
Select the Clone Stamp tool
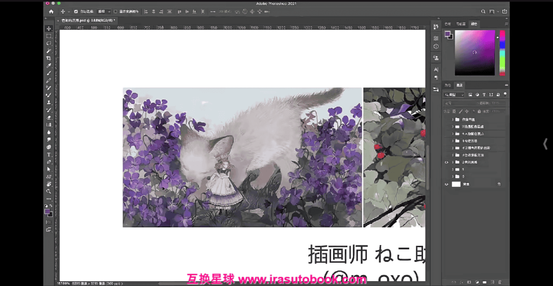49,103
